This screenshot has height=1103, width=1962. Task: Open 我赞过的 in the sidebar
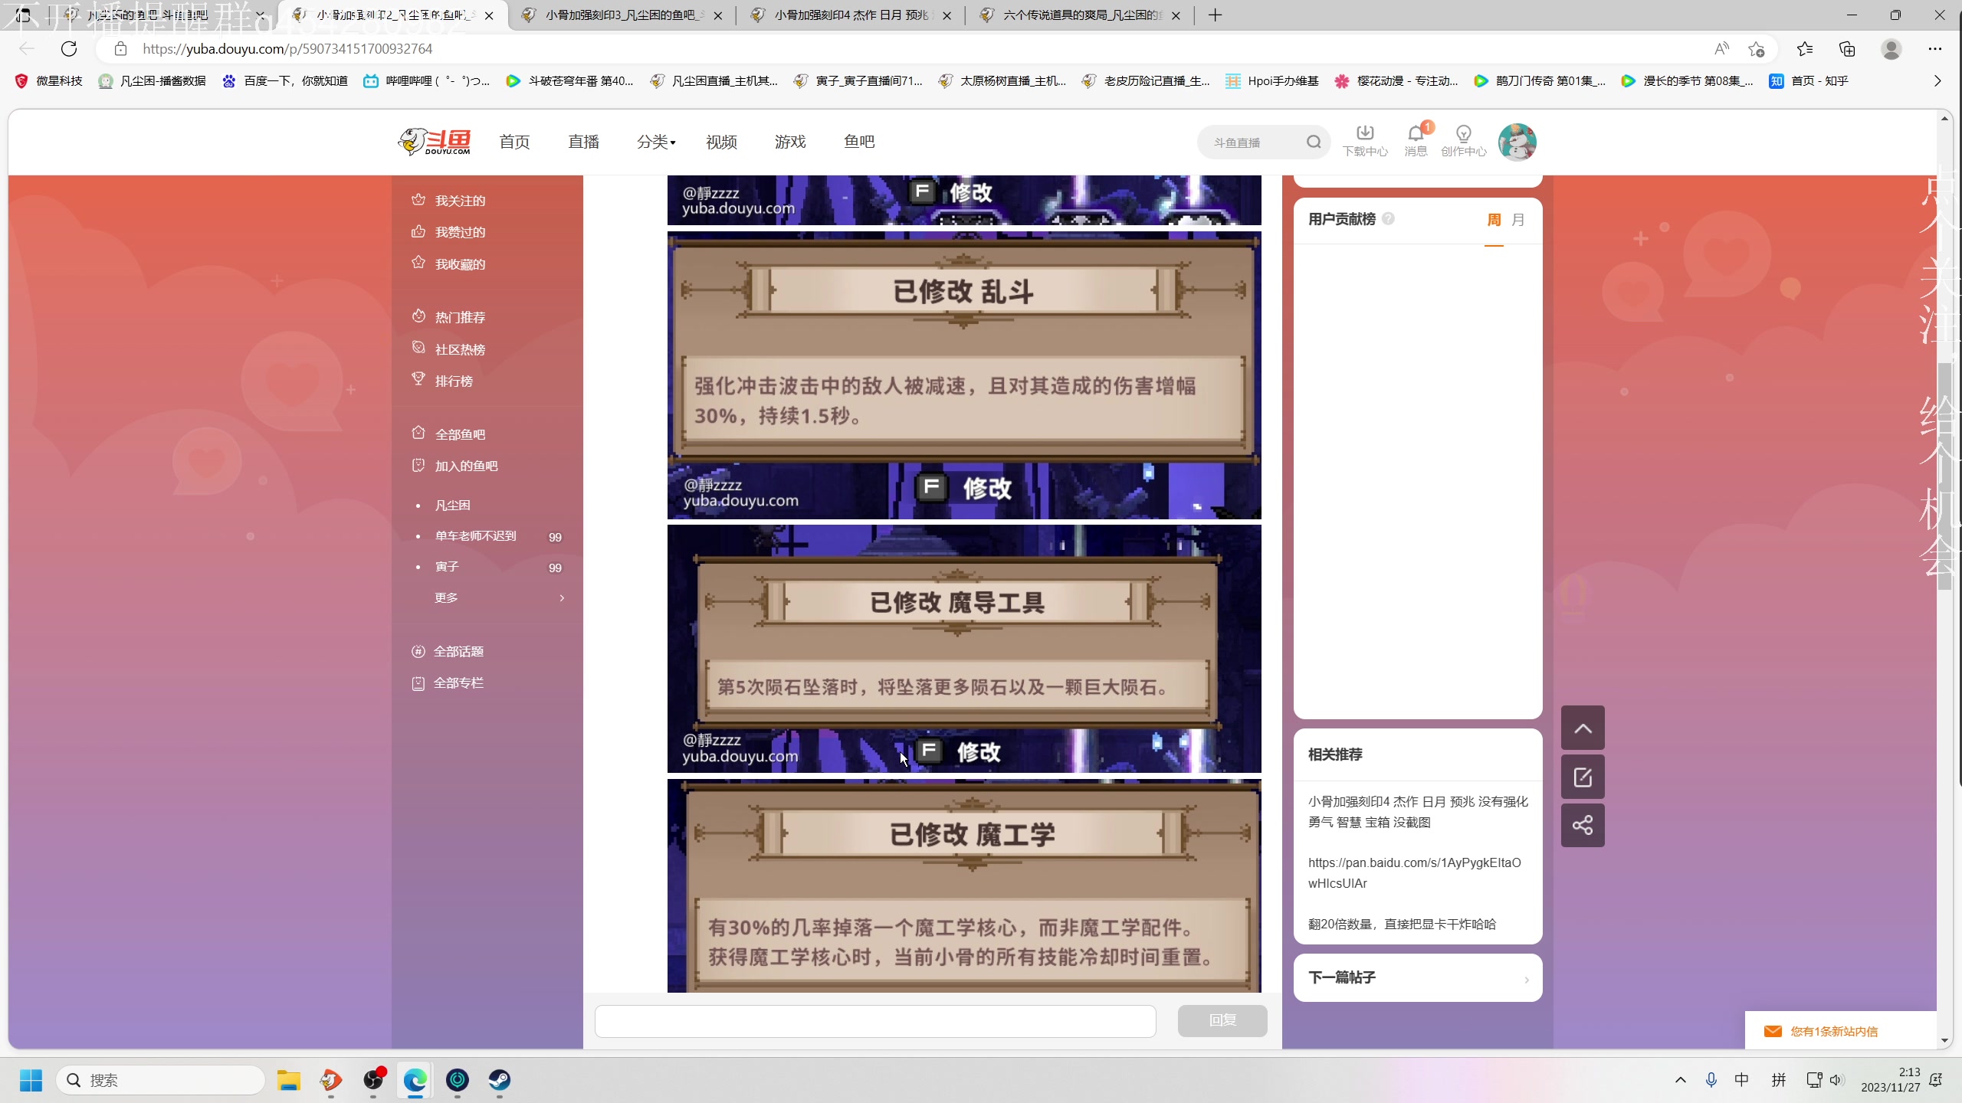coord(460,232)
